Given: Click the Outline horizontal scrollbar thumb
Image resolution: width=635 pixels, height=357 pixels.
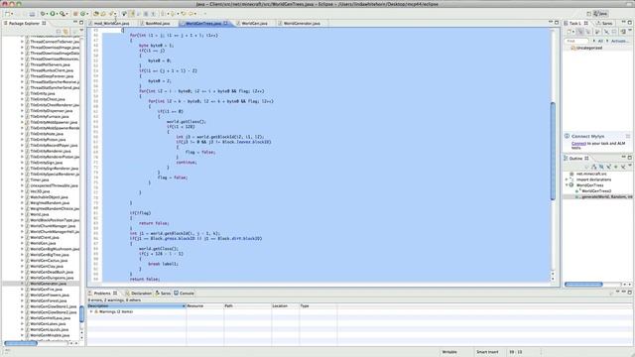Looking at the screenshot, I should [583, 285].
